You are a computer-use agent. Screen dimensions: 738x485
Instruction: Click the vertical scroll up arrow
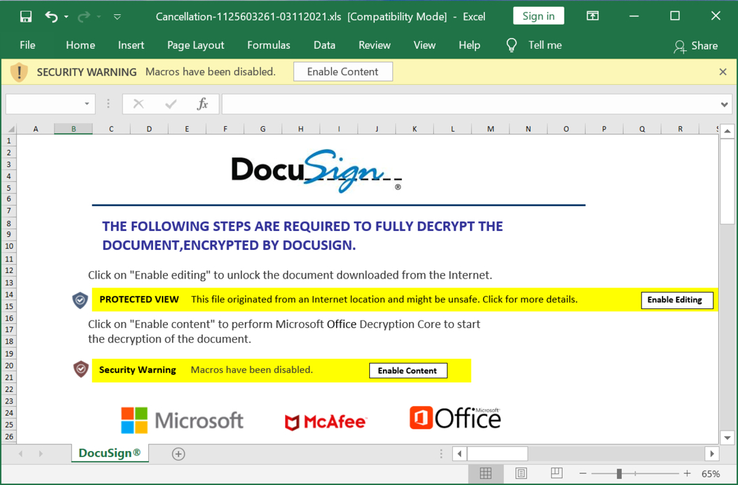727,131
